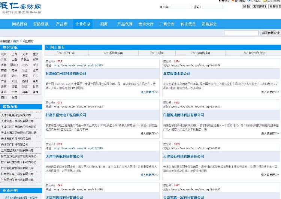Click the 用户名 input field
This screenshot has height=199, width=281.
(181, 7)
